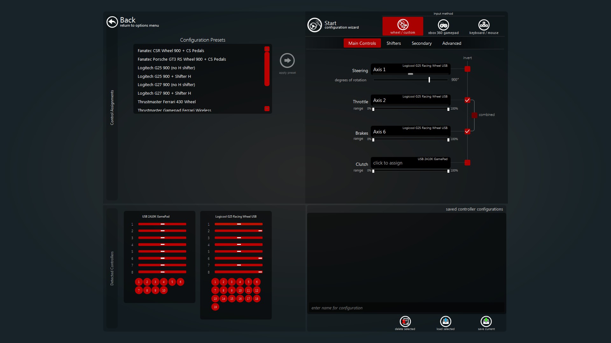Click the apply preset arrow icon

click(x=287, y=60)
